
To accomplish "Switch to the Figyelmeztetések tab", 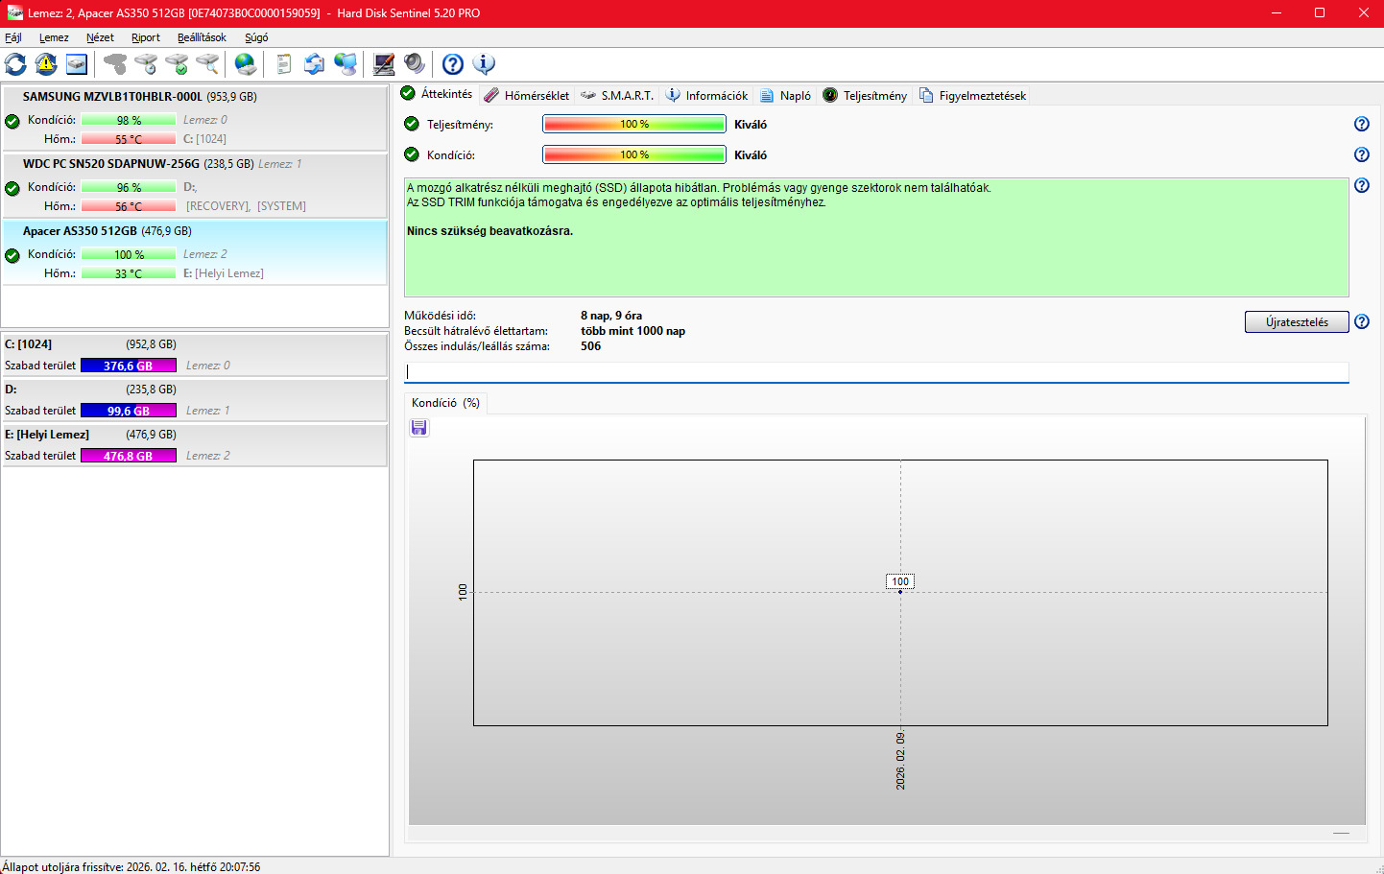I will click(x=972, y=95).
